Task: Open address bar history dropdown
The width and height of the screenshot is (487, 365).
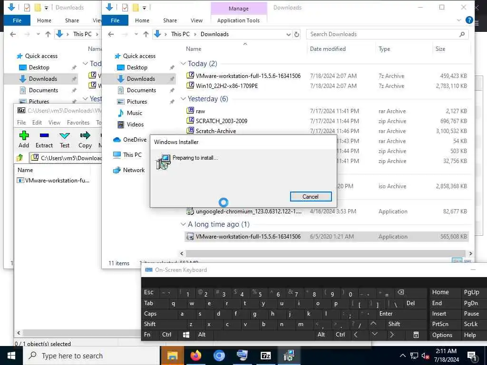Action: (x=289, y=34)
